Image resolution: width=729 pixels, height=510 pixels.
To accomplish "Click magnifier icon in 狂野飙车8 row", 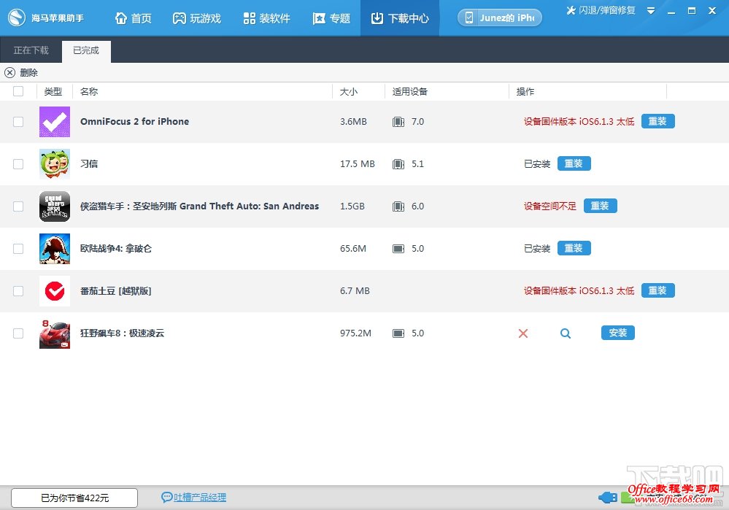I will click(566, 333).
